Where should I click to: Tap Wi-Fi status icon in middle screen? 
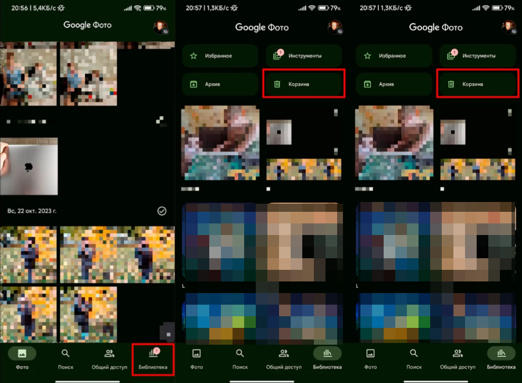click(312, 8)
